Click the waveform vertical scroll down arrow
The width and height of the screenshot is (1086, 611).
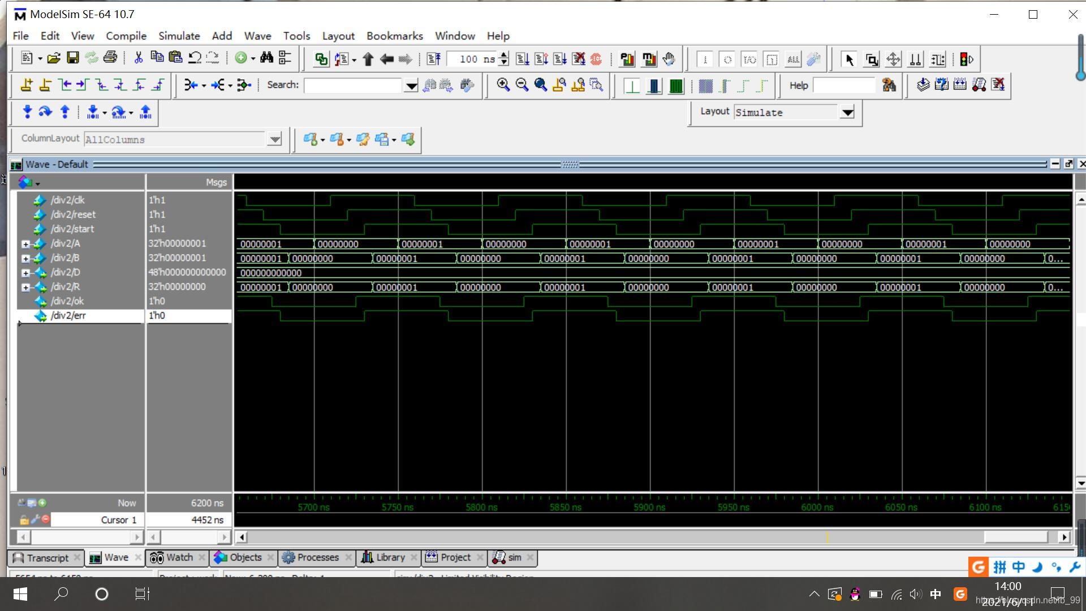1081,483
